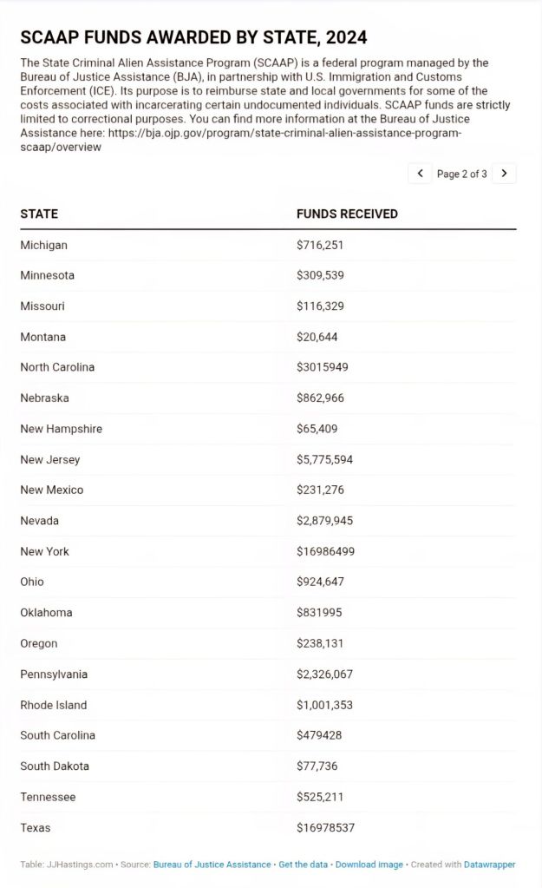The height and width of the screenshot is (888, 542).
Task: Sort by the FUNDS RECEIVED column header
Action: click(347, 214)
